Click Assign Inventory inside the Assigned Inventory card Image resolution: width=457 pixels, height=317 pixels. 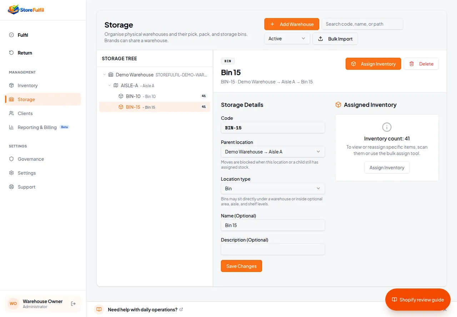pyautogui.click(x=387, y=168)
